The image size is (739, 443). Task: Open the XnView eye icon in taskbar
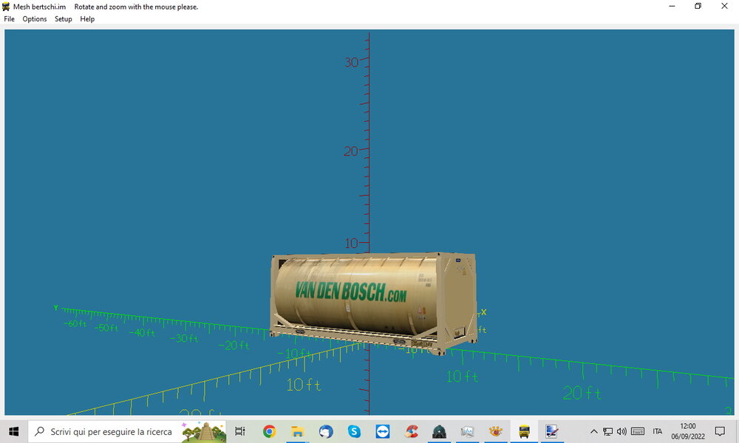coord(495,431)
